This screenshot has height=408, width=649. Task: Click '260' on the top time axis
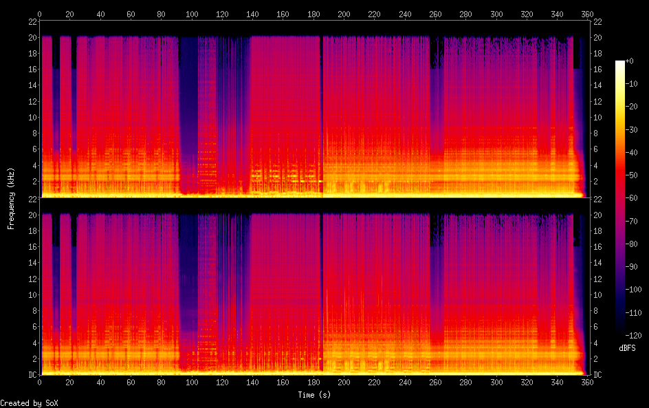click(435, 14)
